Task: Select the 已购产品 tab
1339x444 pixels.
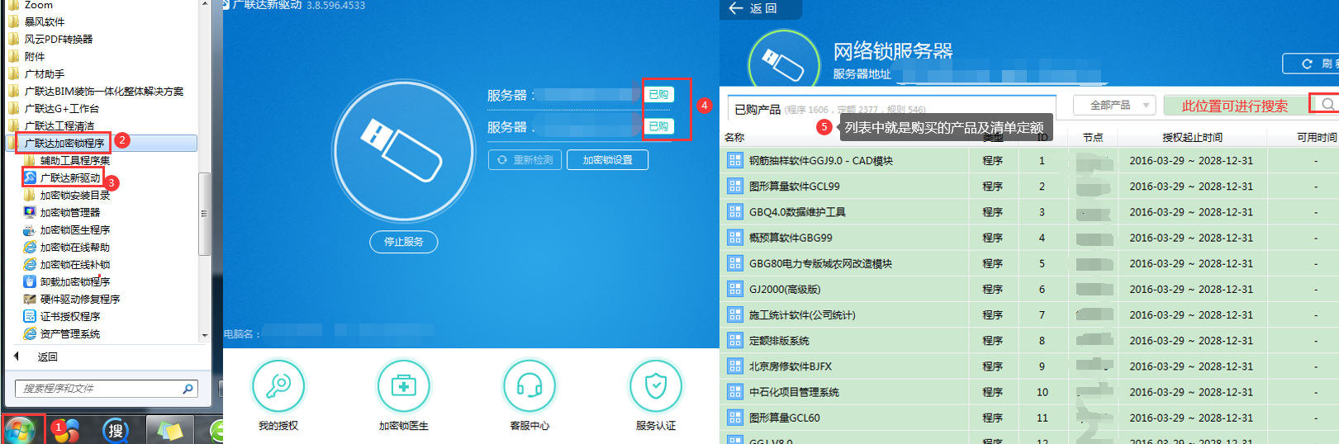Action: pyautogui.click(x=757, y=109)
